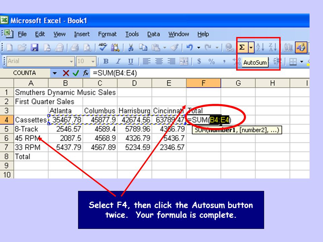Open the Arial font name dropdown
The height and width of the screenshot is (242, 323).
pyautogui.click(x=71, y=61)
